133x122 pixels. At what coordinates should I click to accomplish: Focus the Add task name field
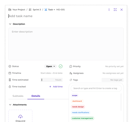20,16
